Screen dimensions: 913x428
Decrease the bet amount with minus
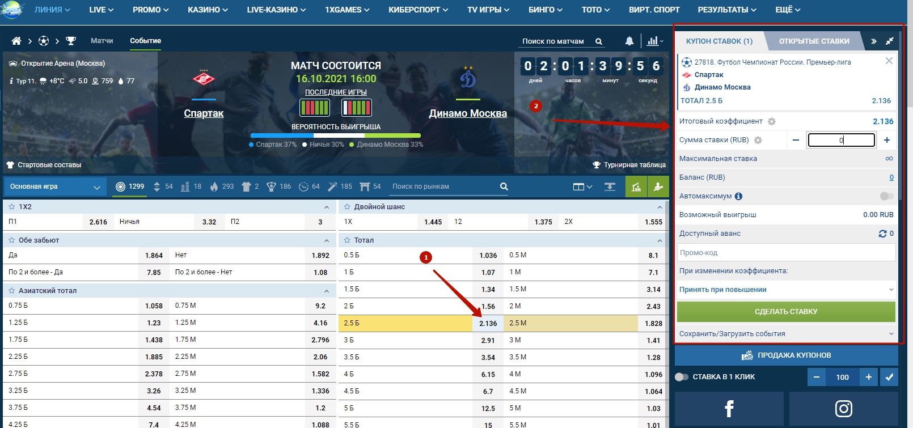click(796, 140)
